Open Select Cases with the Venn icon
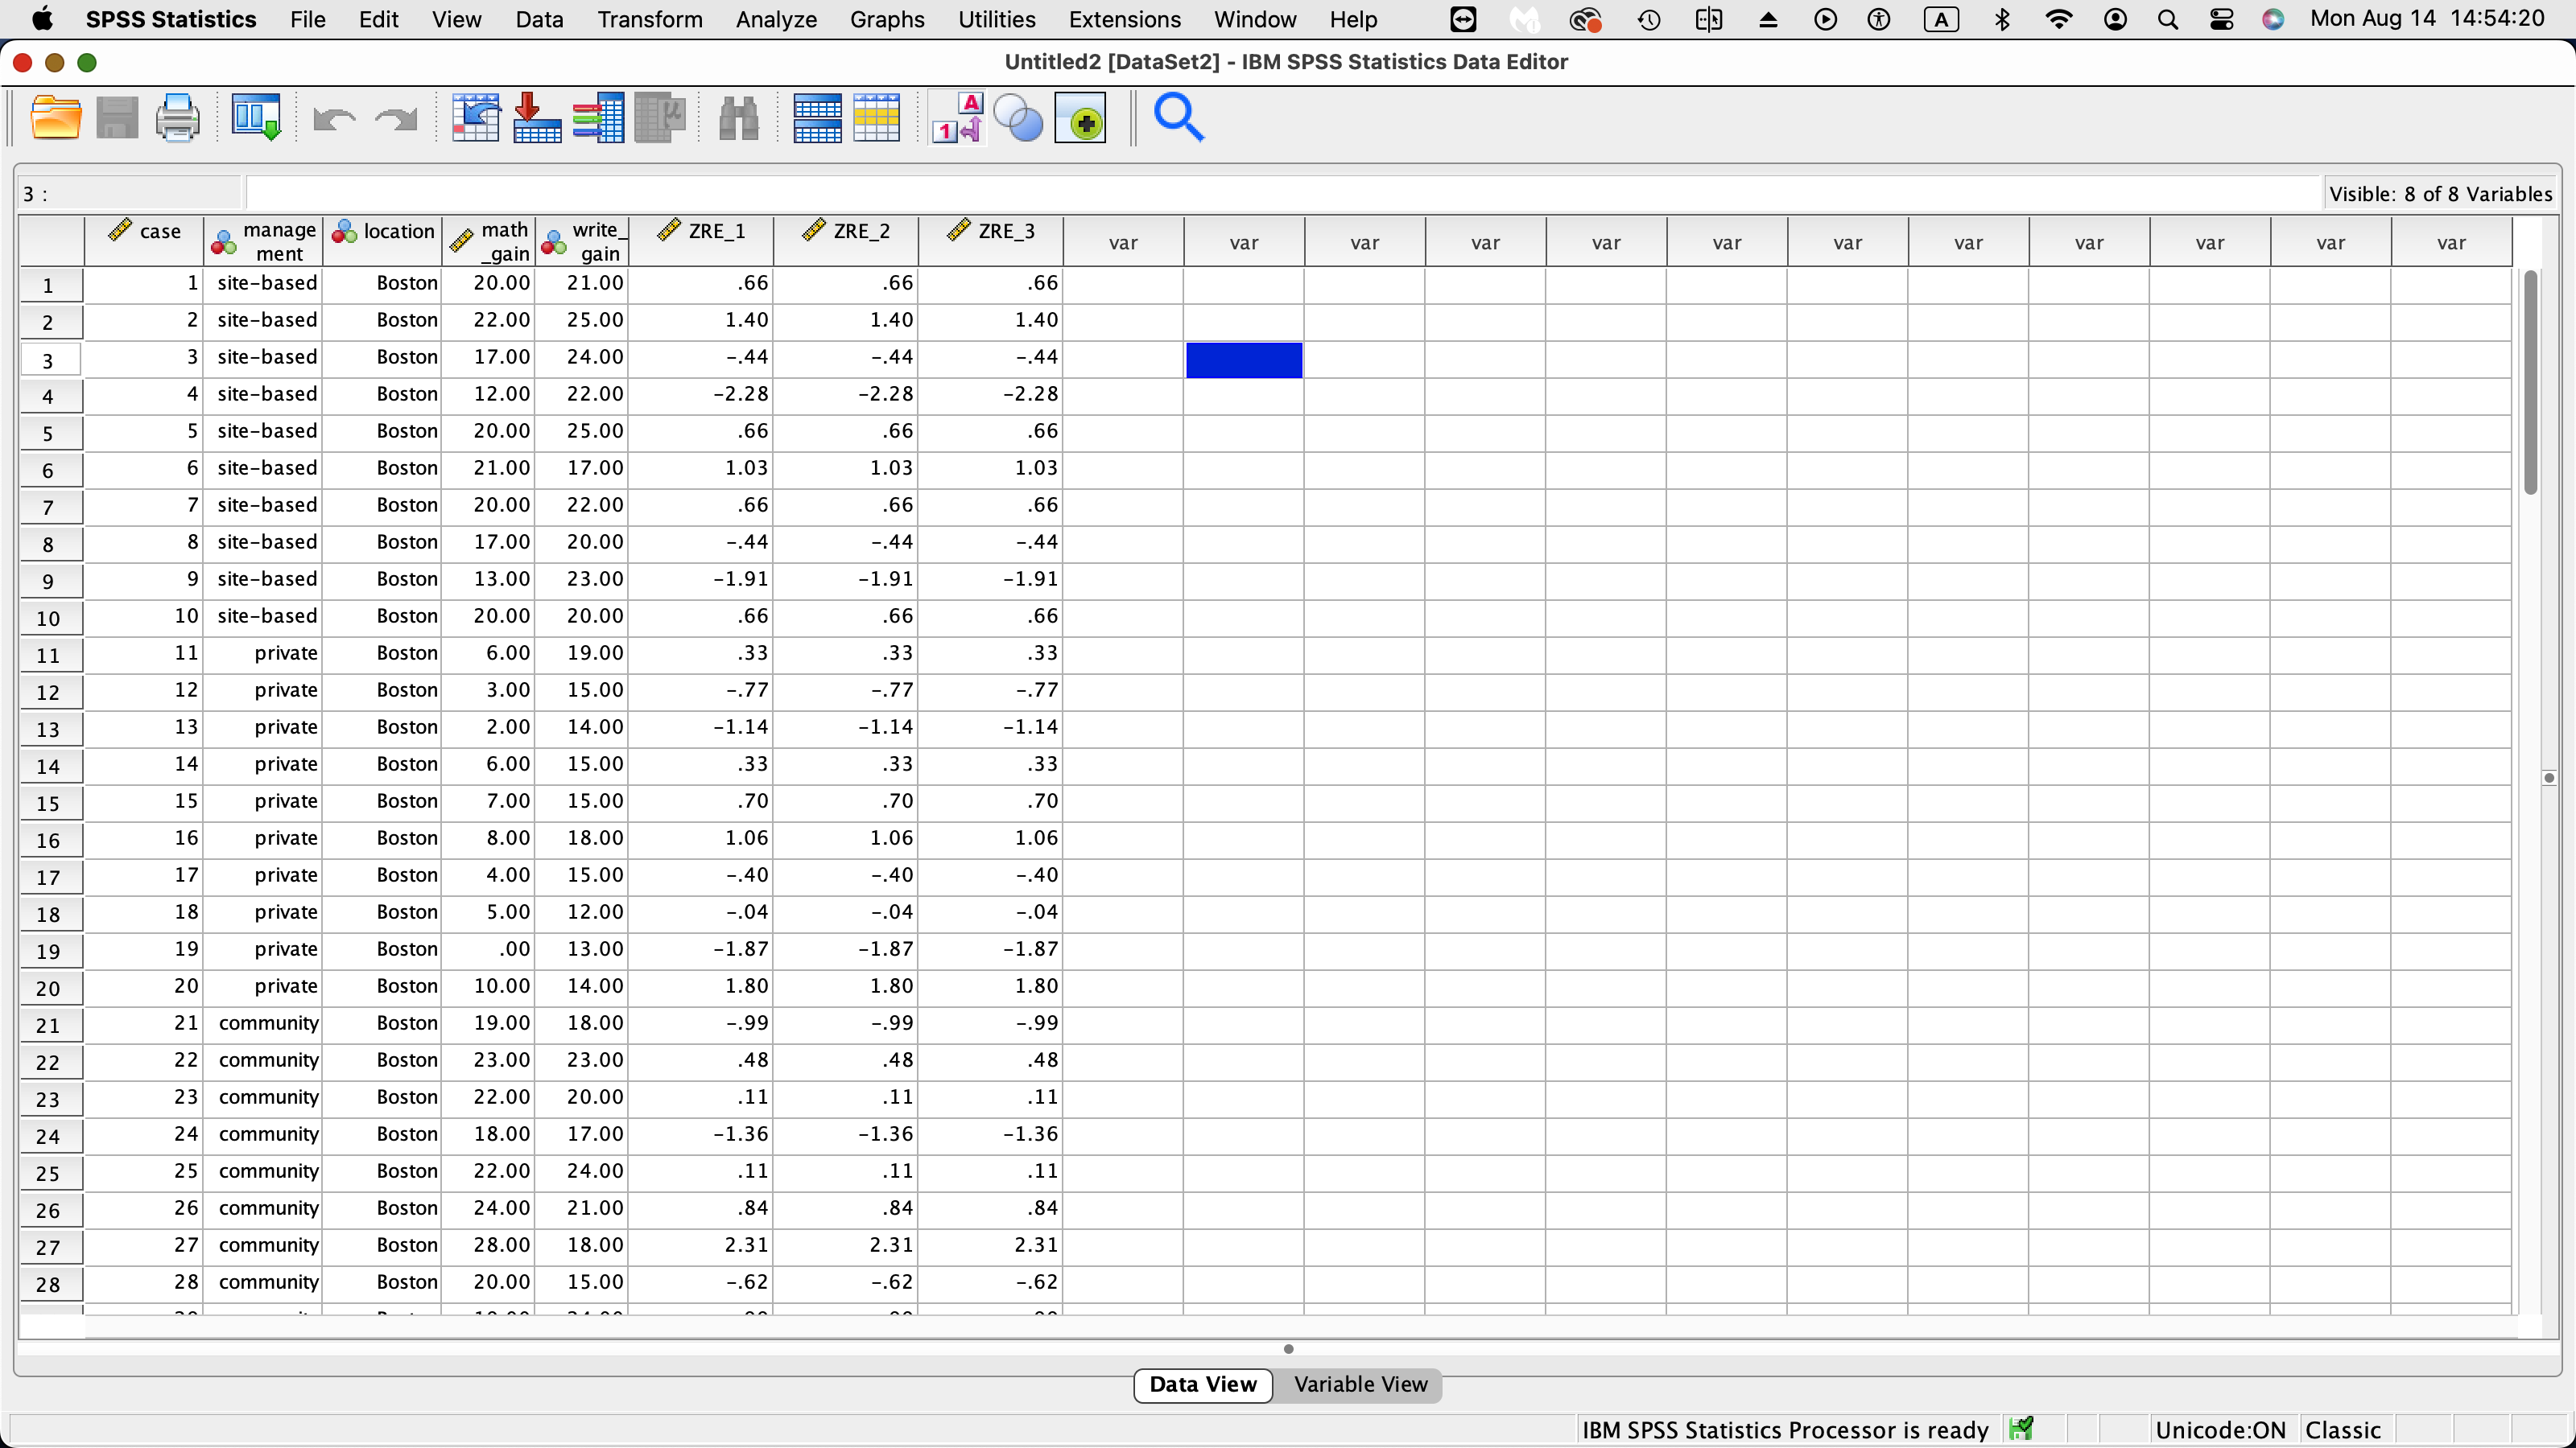Screen dimensions: 2576x1448 click(x=1018, y=117)
